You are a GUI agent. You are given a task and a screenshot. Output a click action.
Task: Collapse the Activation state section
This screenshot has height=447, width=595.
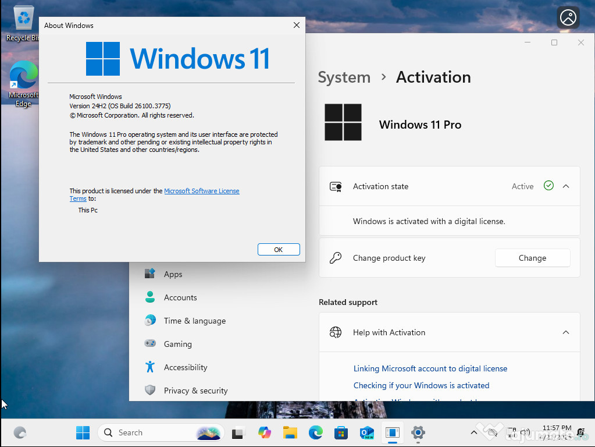(565, 186)
